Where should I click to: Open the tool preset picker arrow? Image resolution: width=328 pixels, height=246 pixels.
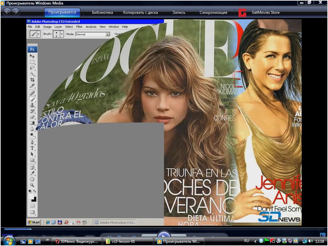pos(39,34)
